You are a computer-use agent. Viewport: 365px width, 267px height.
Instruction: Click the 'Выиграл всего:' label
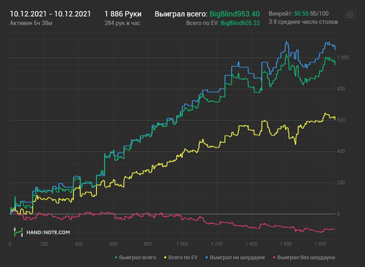tap(181, 14)
